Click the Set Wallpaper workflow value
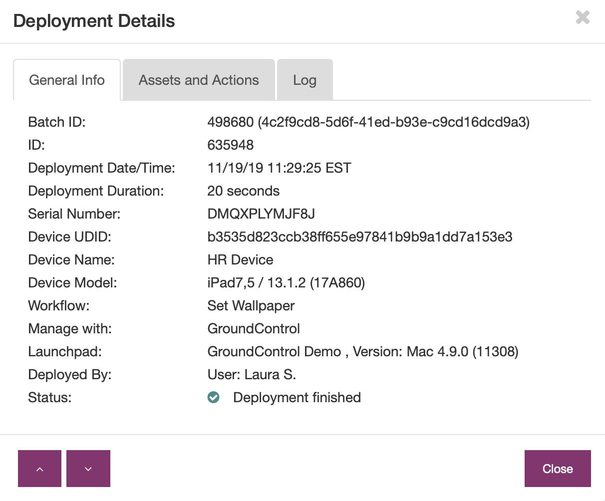Screen dimensions: 605x501 tap(251, 306)
